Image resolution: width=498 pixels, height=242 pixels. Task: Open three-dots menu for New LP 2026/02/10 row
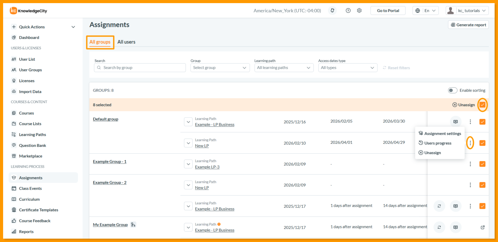(470, 143)
